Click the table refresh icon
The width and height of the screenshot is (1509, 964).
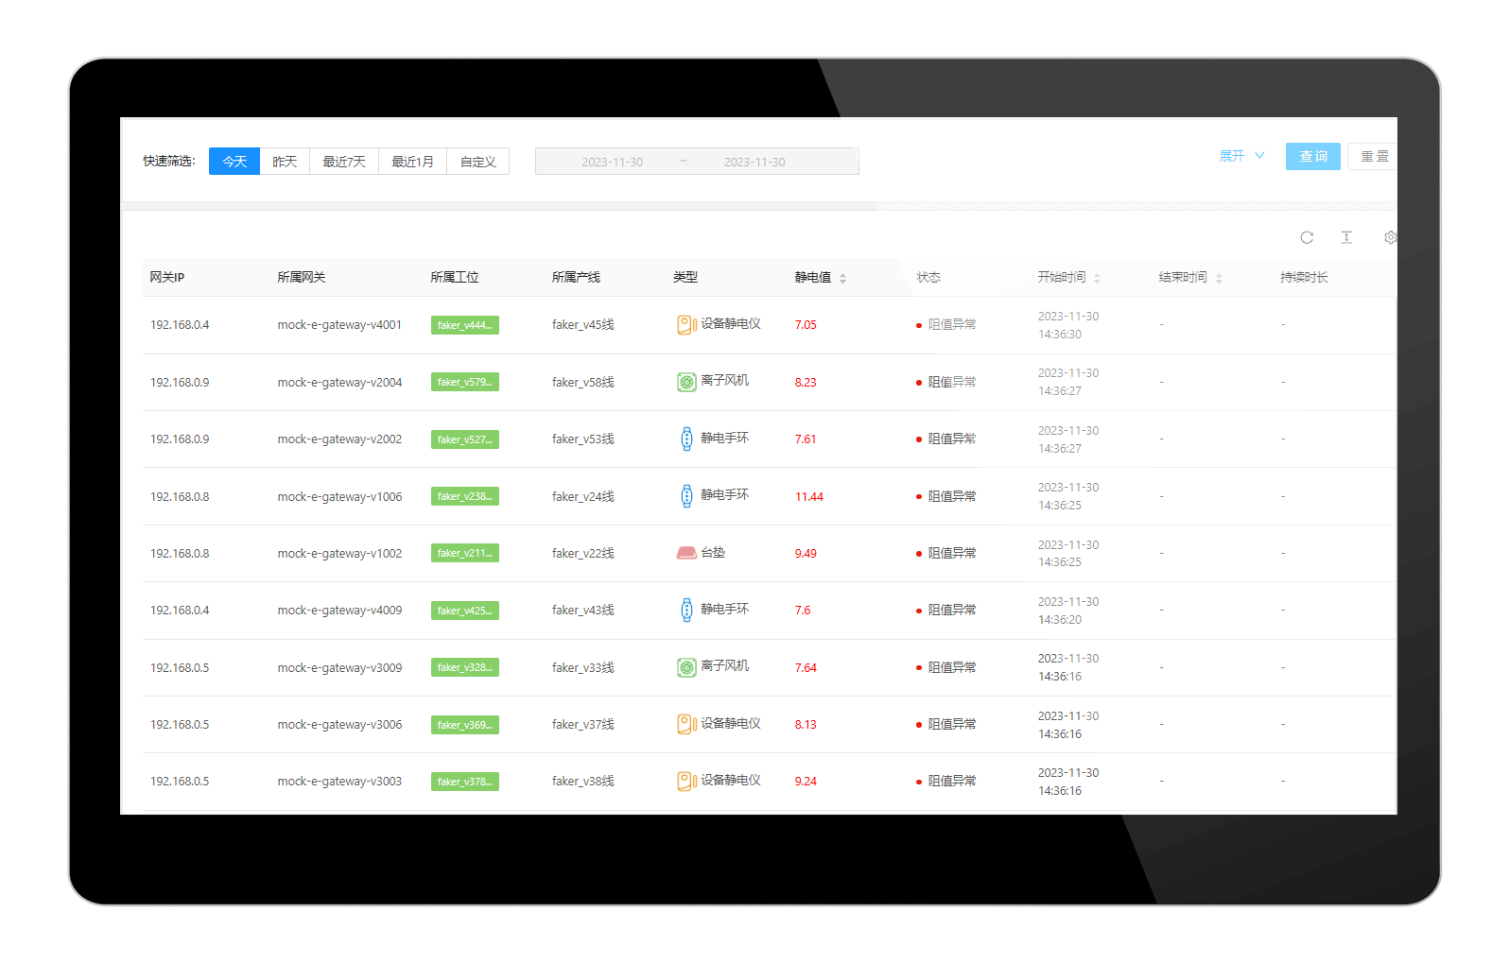(x=1307, y=237)
